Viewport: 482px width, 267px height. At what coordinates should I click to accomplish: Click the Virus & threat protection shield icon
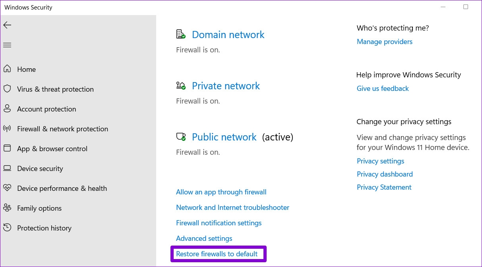7,89
